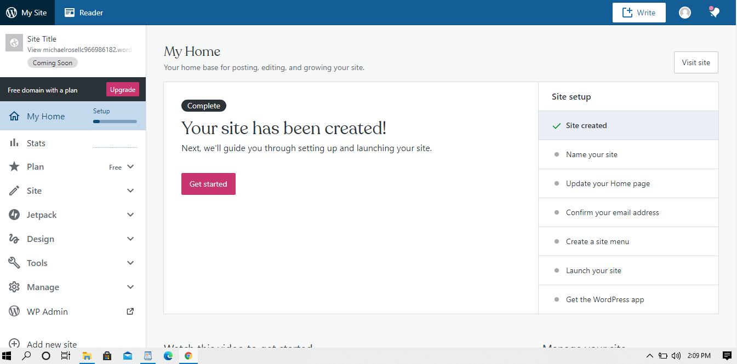Select Name your site step
The width and height of the screenshot is (737, 364).
click(628, 154)
